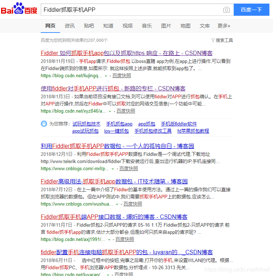The height and width of the screenshot is (276, 273).
Task: Switch to the 文库 tab
Action: pyautogui.click(x=205, y=26)
